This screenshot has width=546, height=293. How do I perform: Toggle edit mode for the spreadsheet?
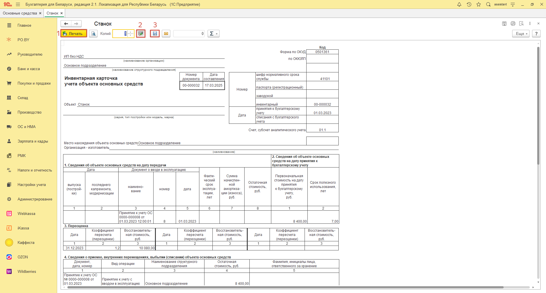pos(141,34)
